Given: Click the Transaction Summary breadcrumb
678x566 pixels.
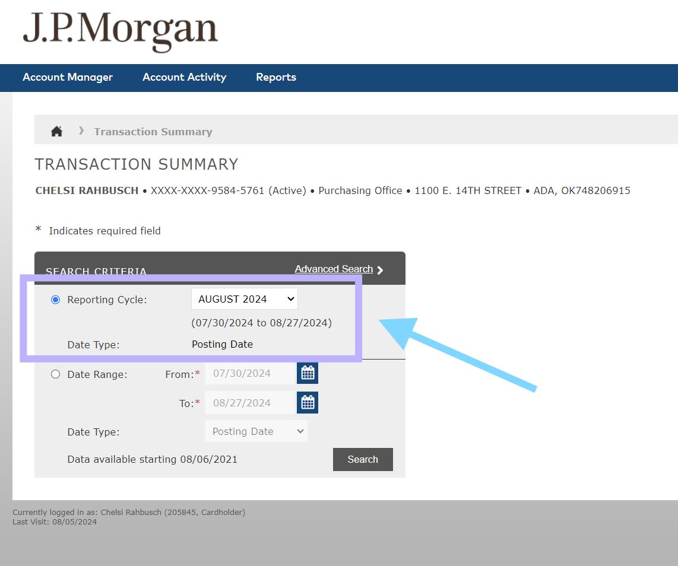Looking at the screenshot, I should 153,132.
